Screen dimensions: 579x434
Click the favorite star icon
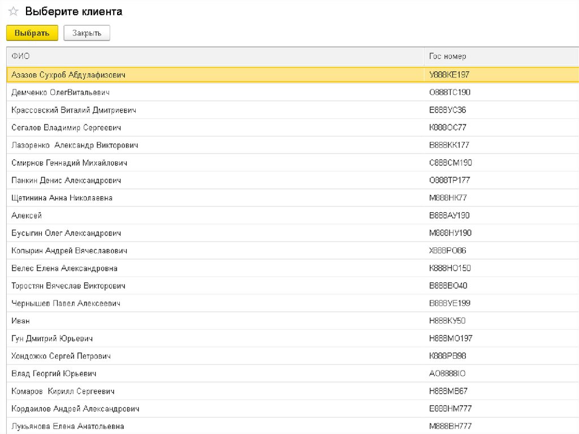point(13,12)
